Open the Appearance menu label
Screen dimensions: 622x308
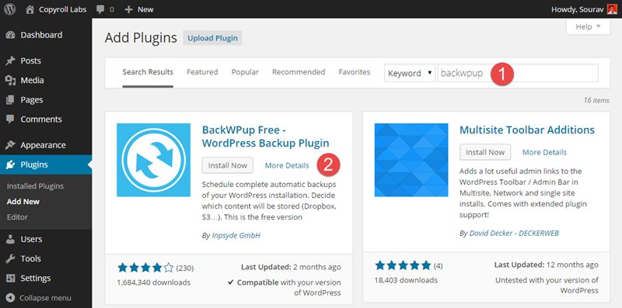(x=43, y=145)
